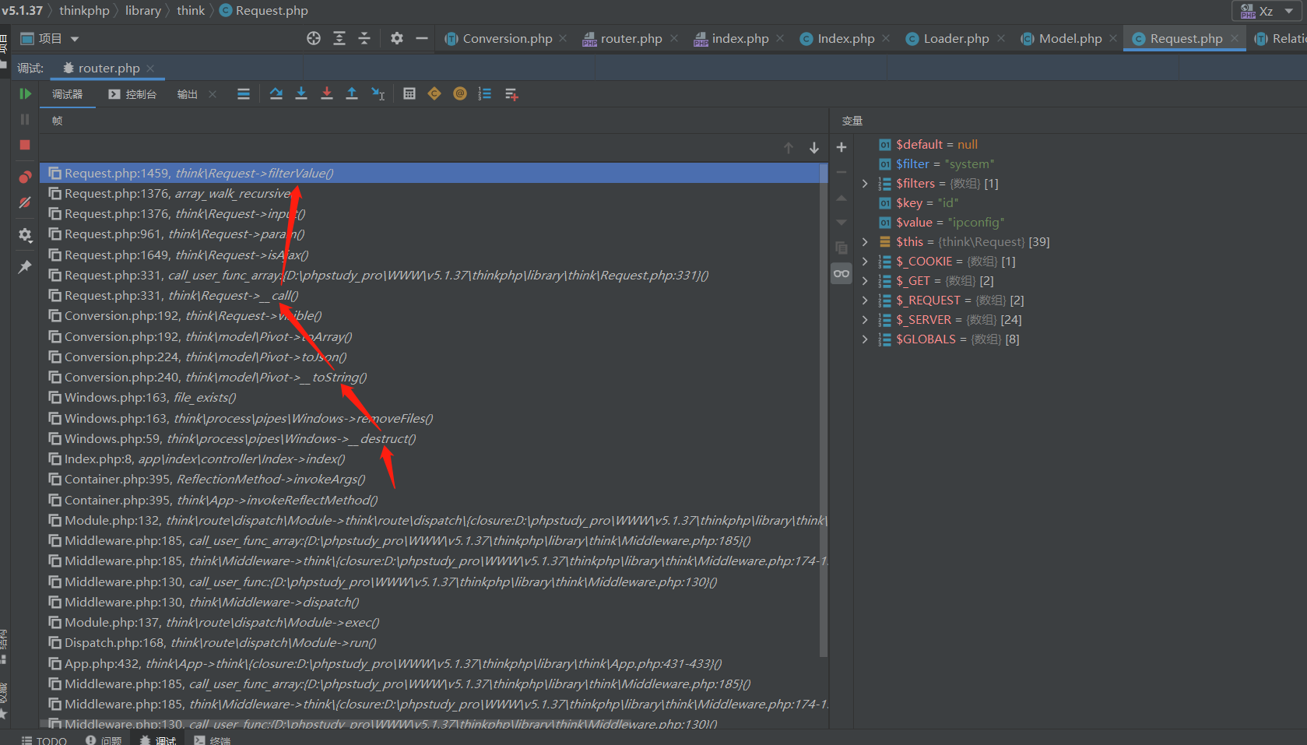Viewport: 1307px width, 745px height.
Task: Close the Request.php editor tab
Action: point(1235,38)
